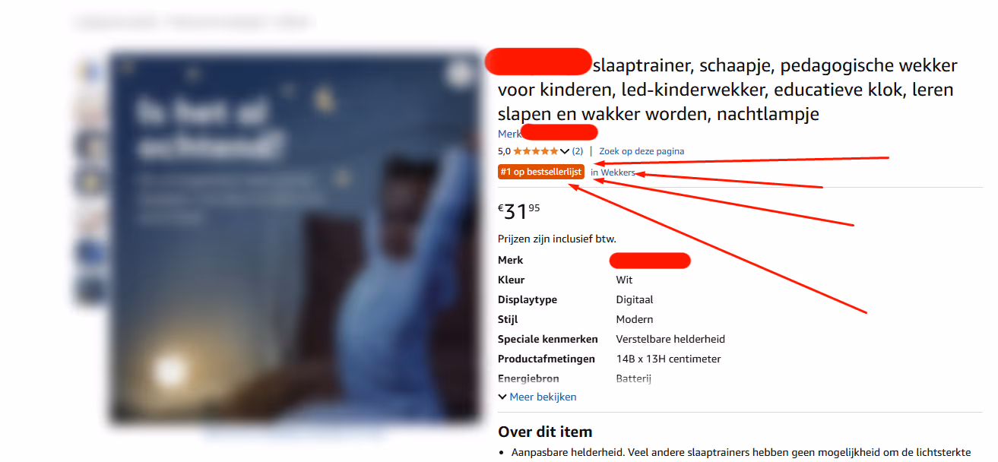Viewport: 998px width, 462px height.
Task: Open the (2) customer reviews link
Action: point(578,151)
